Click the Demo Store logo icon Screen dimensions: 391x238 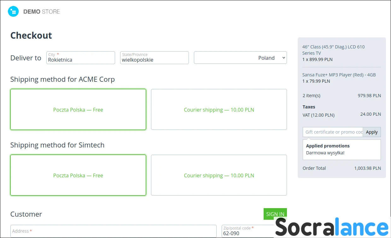pos(13,12)
